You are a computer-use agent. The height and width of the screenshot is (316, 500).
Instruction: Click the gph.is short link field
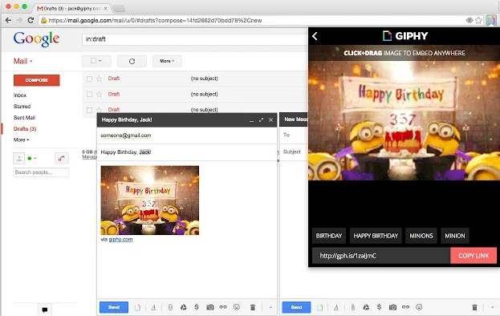[381, 256]
